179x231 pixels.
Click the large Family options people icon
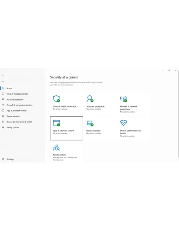point(56,147)
